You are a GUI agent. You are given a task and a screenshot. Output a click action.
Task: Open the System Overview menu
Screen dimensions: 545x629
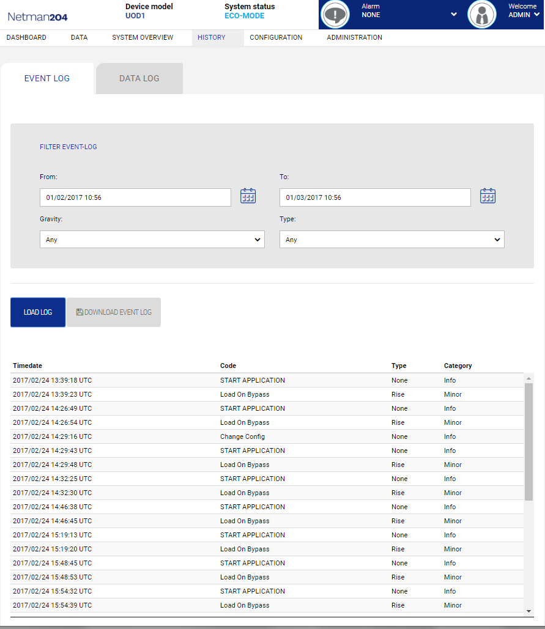(143, 38)
